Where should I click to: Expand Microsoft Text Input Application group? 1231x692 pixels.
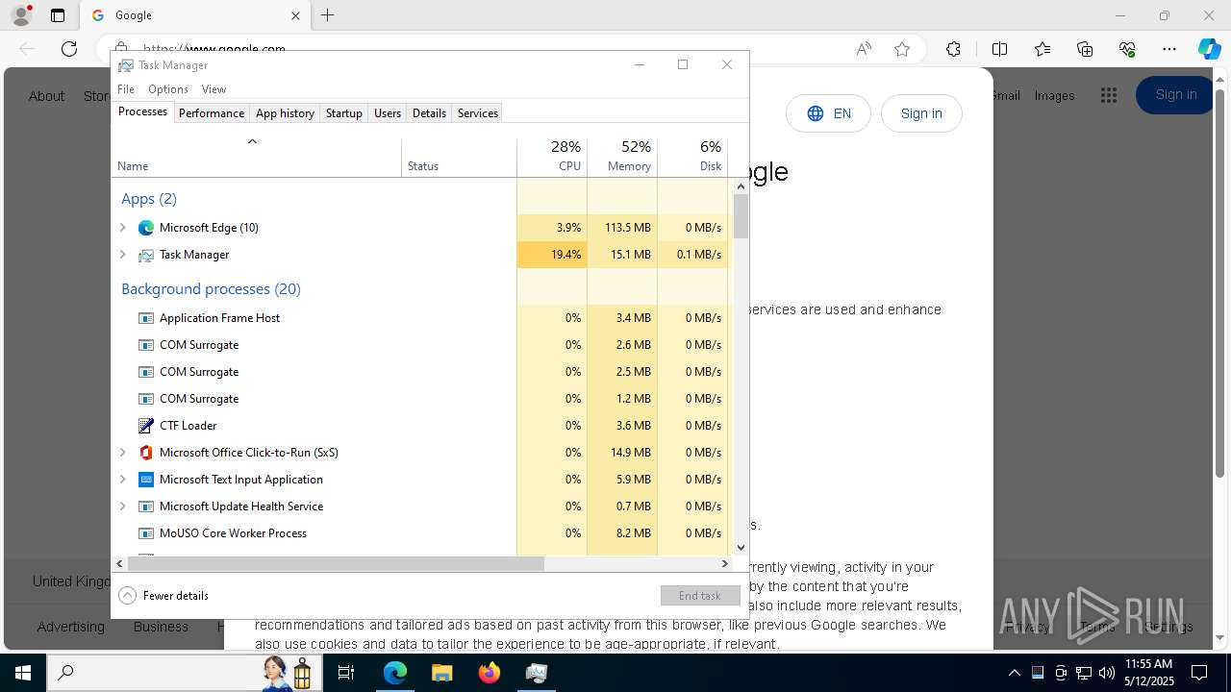(122, 480)
